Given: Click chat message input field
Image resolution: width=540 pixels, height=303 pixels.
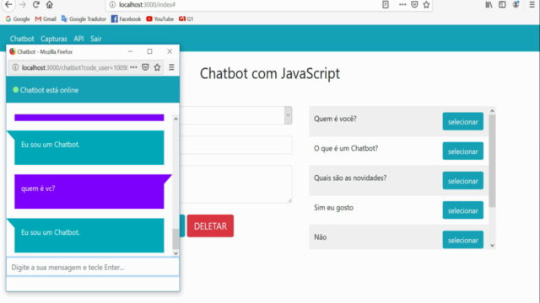Looking at the screenshot, I should click(x=93, y=267).
